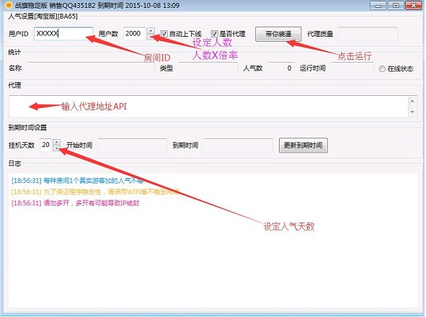Click the proxy API address text area
Viewport: 426px width, 317px height.
pyautogui.click(x=208, y=106)
